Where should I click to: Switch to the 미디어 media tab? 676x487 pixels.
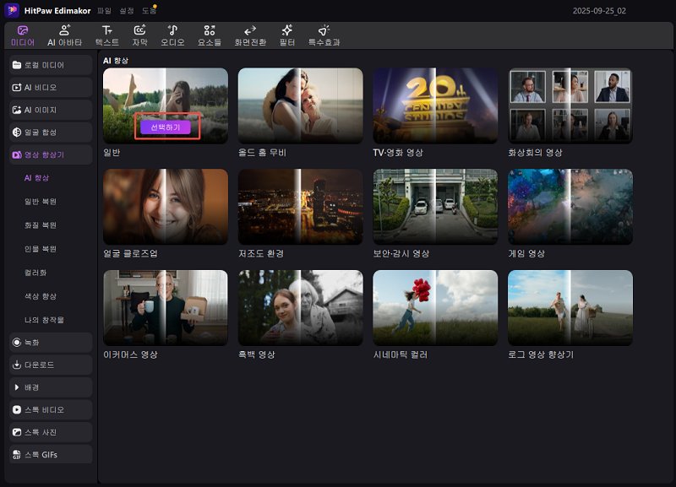(23, 35)
